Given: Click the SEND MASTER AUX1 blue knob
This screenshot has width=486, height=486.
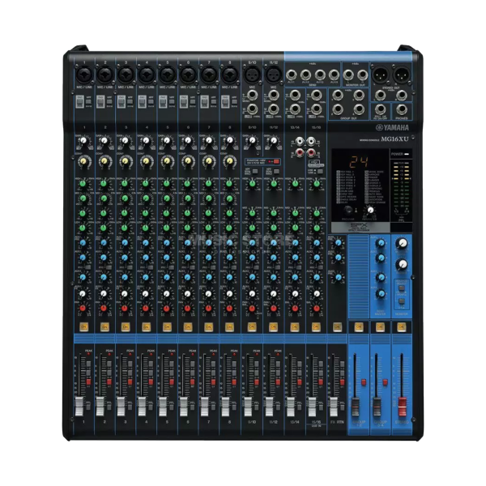Looking at the screenshot, I should (x=381, y=243).
